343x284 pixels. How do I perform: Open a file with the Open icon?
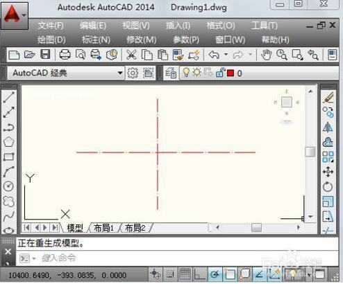pyautogui.click(x=29, y=55)
